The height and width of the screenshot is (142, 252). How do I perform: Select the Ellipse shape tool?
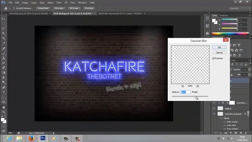coord(4,102)
